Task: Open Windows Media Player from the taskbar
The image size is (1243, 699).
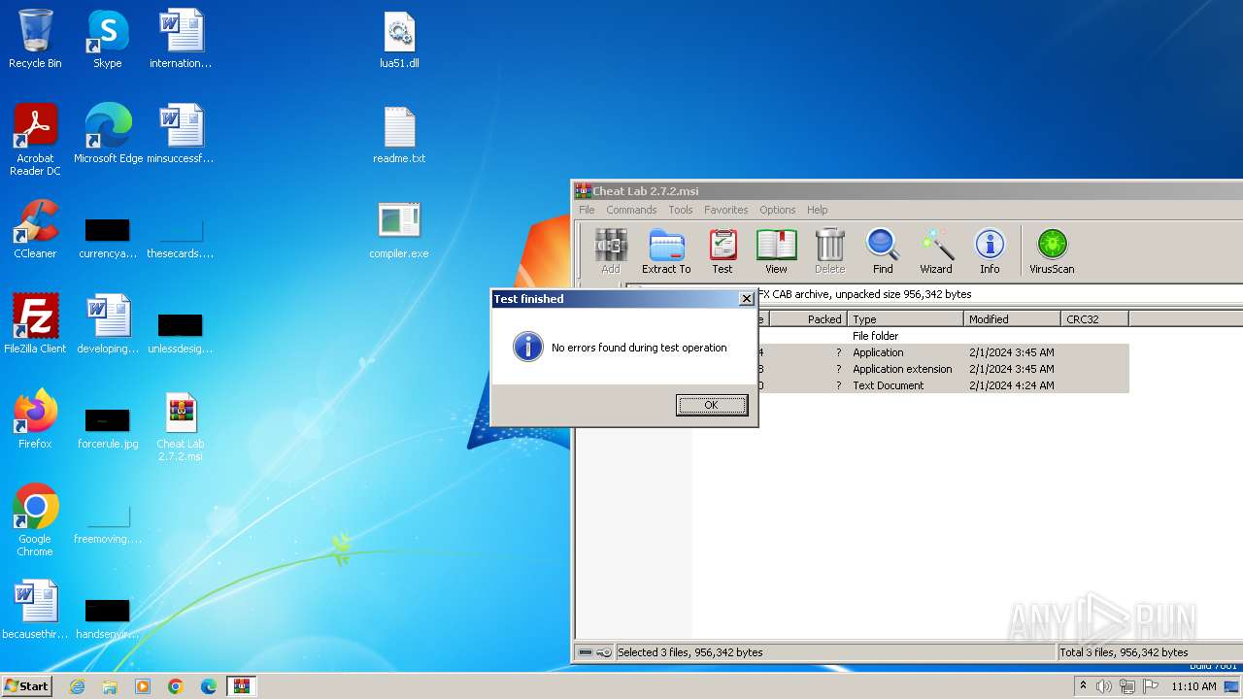Action: [143, 686]
